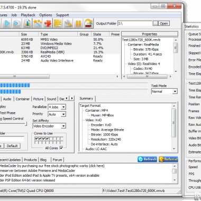Open the Playback menu

(28, 15)
